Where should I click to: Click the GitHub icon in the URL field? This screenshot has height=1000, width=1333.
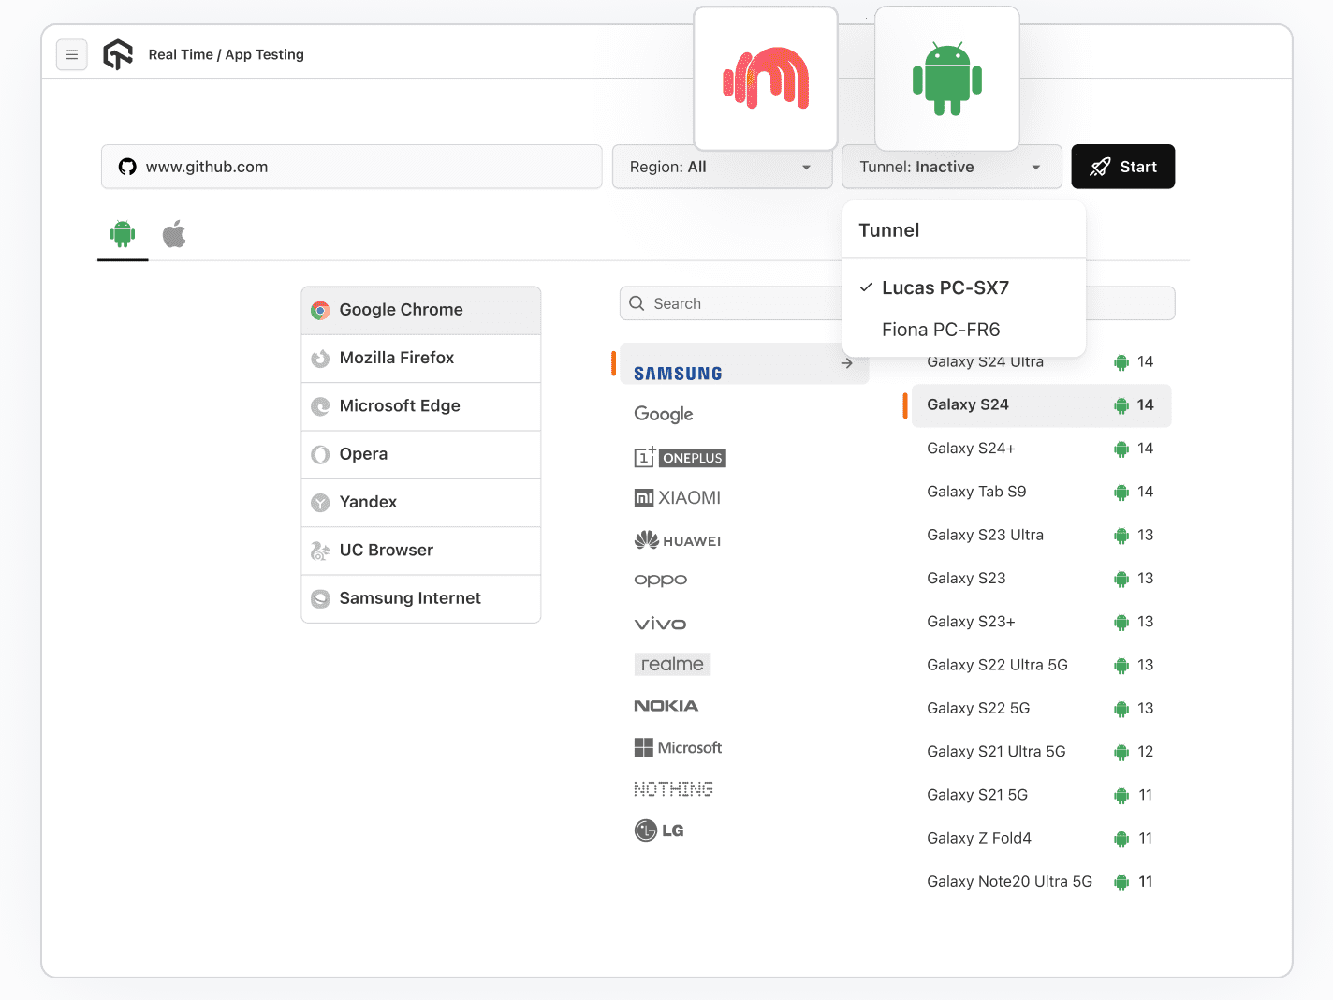tap(127, 167)
